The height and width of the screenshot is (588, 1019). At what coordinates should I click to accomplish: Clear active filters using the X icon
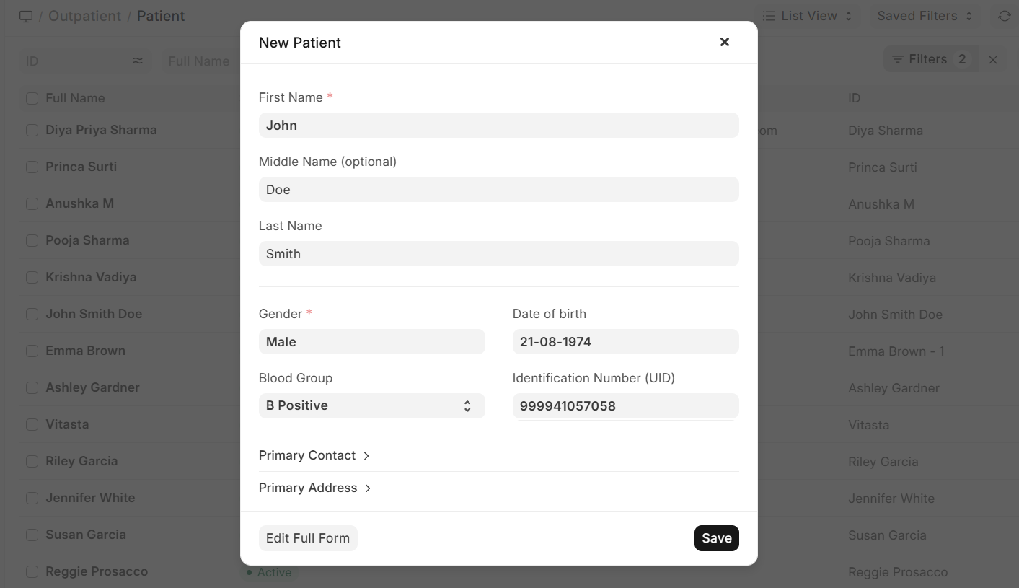coord(993,59)
